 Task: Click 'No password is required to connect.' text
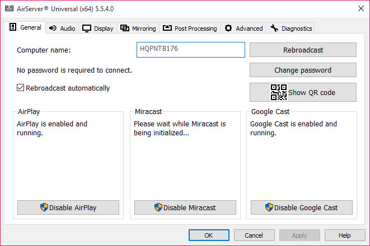(74, 70)
